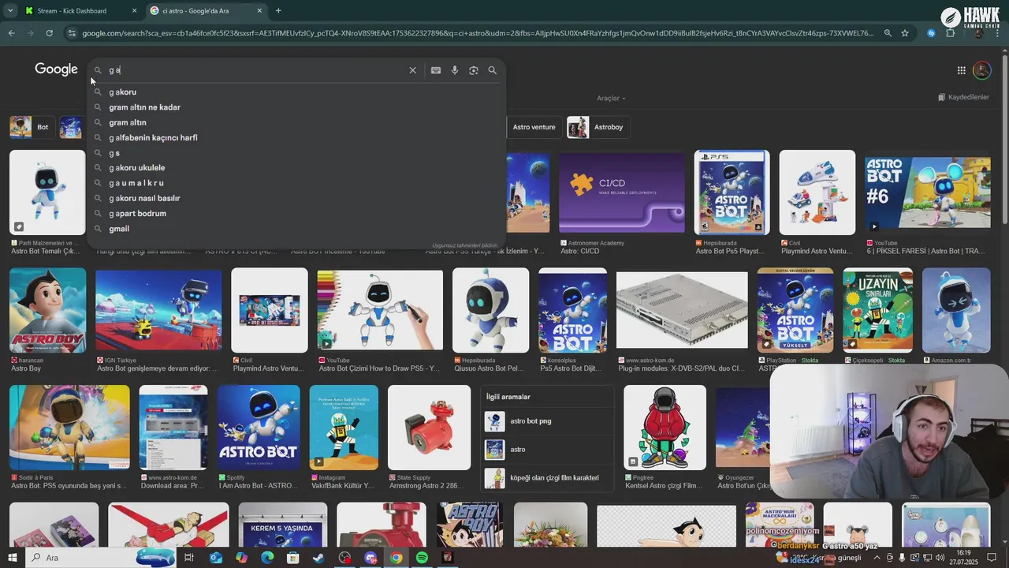This screenshot has height=568, width=1009.
Task: Open the zoom magnifier in address bar
Action: point(888,33)
